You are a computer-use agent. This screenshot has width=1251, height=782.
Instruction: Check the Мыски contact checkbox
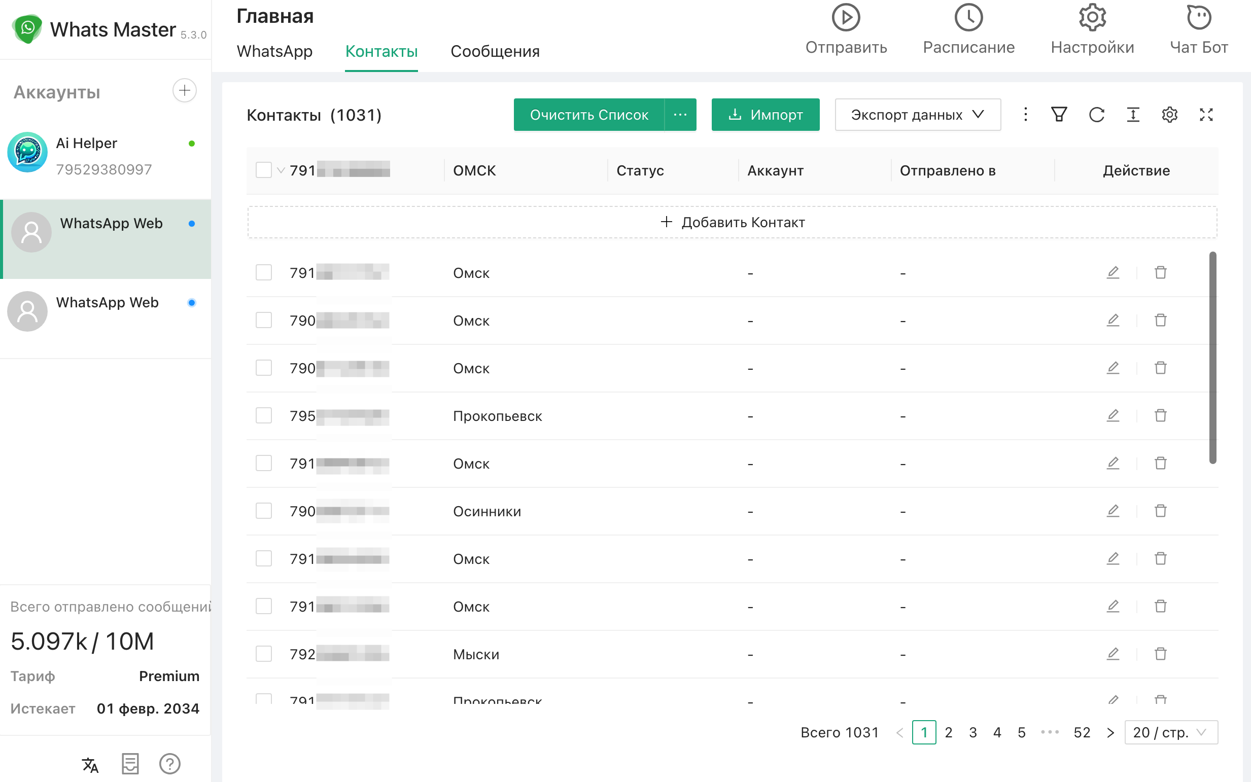(263, 654)
